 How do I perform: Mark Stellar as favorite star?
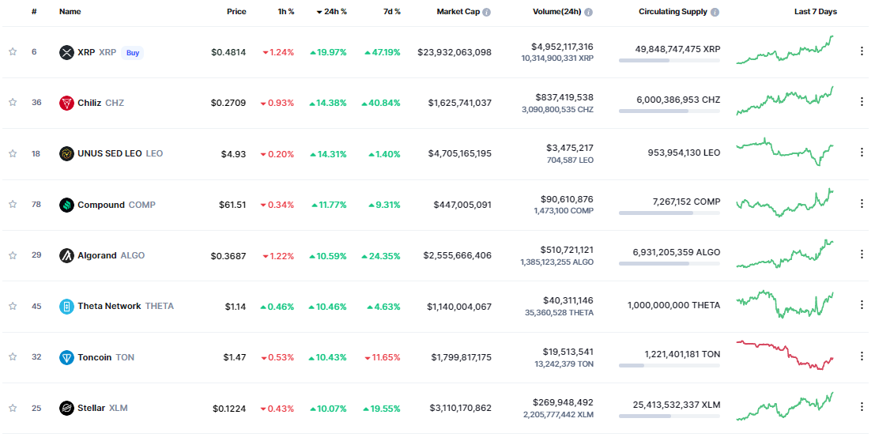[13, 408]
